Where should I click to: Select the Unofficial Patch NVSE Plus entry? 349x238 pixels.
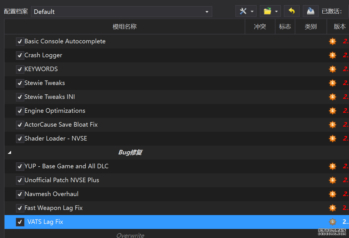click(62, 180)
